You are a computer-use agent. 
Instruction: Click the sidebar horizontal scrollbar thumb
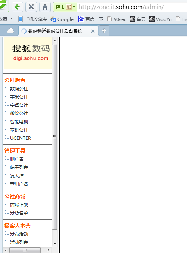point(25,250)
